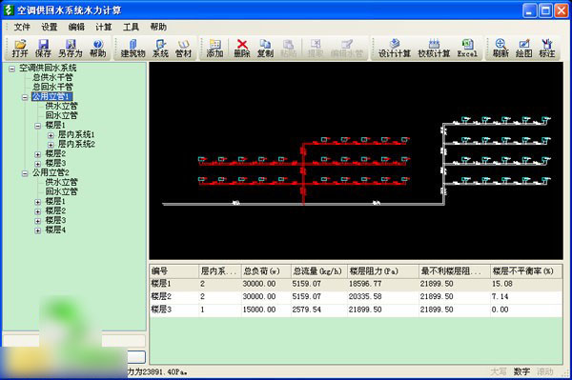Expand 楼层4 under 公用立管2
The image size is (572, 380).
37,230
